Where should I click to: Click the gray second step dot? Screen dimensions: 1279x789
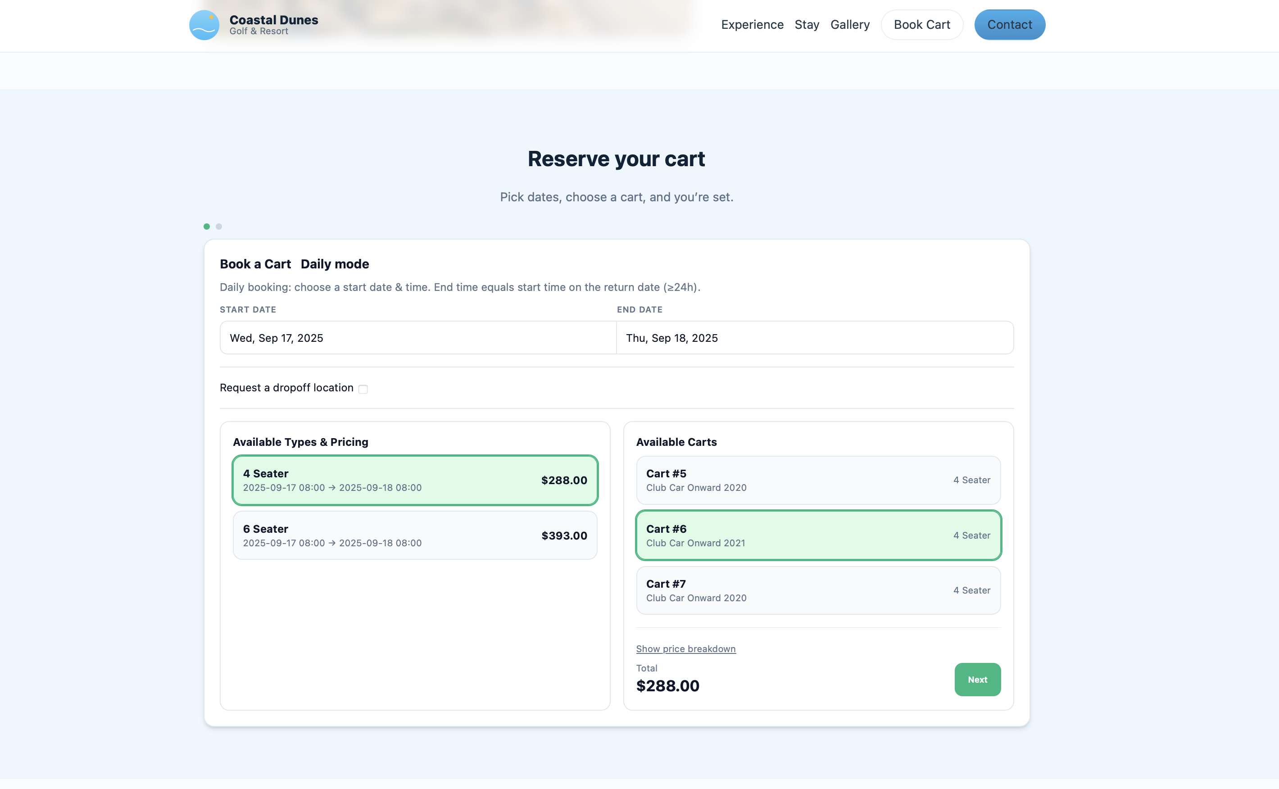click(x=219, y=227)
